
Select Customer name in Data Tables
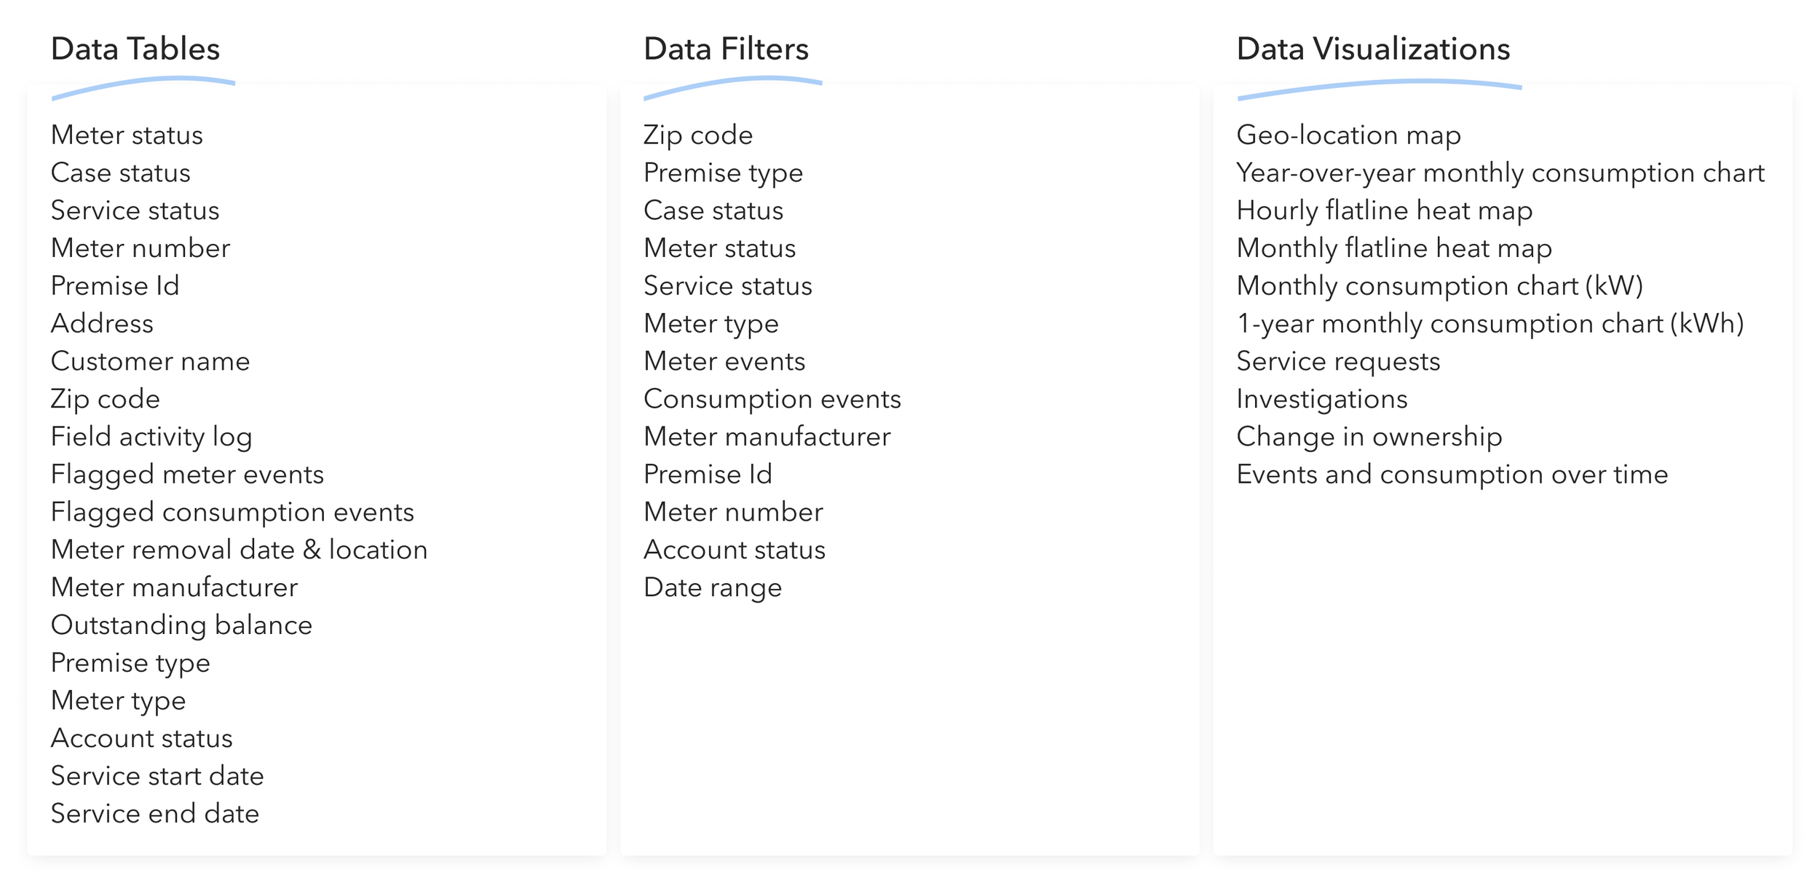pyautogui.click(x=150, y=362)
